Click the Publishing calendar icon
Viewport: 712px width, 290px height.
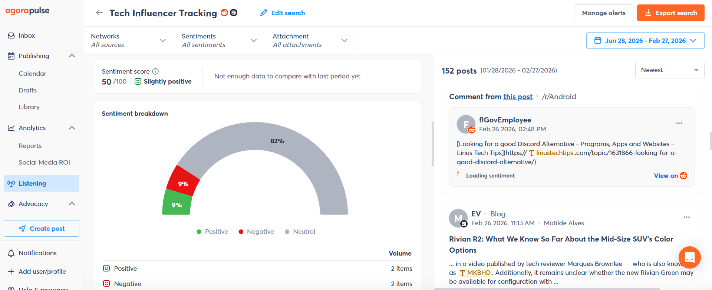click(11, 56)
